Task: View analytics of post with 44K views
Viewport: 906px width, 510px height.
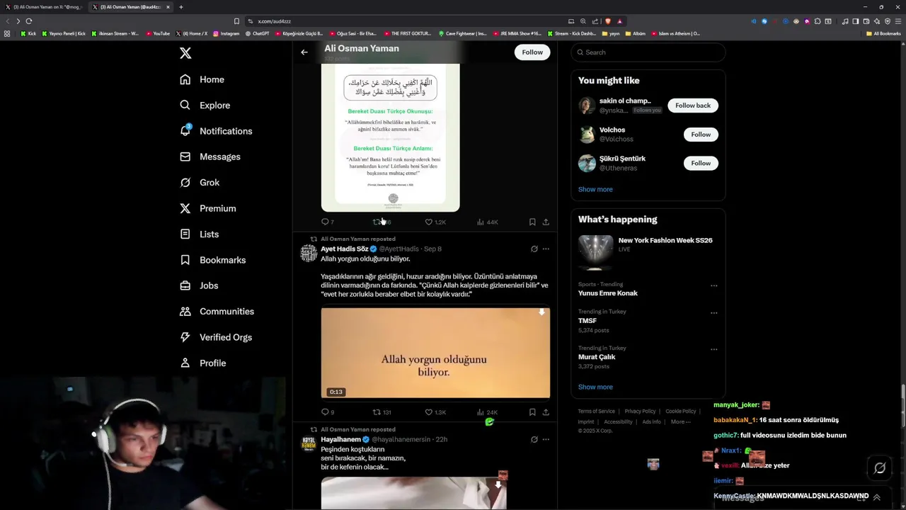Action: pos(487,222)
